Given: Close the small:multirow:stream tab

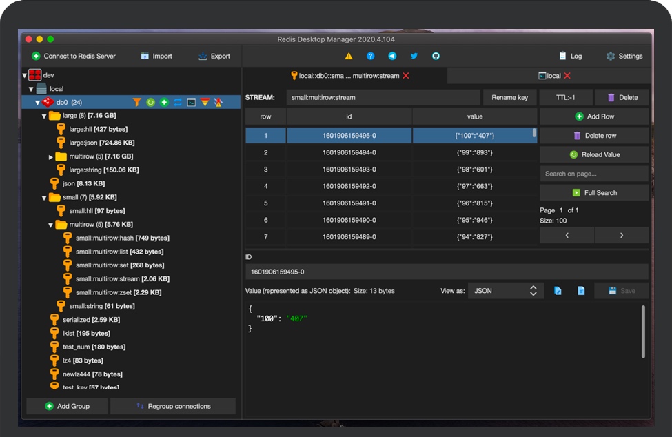Looking at the screenshot, I should (406, 76).
